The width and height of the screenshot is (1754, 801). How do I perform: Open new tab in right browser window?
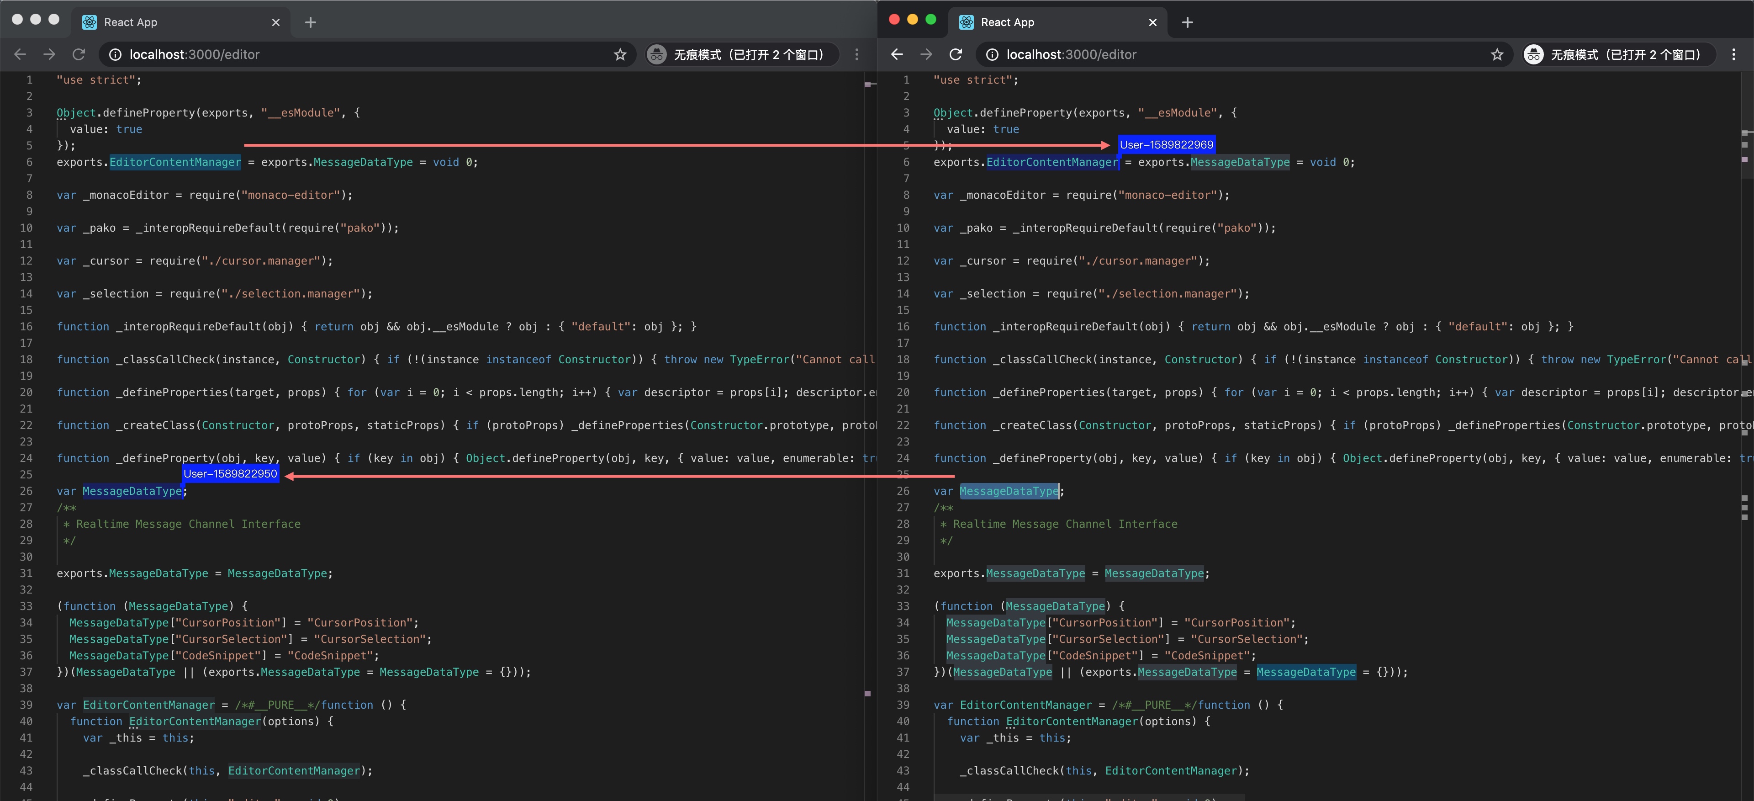point(1188,22)
